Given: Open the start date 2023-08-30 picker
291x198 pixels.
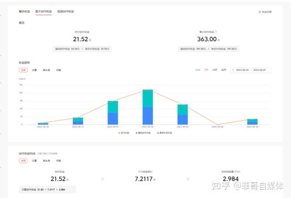Looking at the screenshot, I should coord(242,70).
